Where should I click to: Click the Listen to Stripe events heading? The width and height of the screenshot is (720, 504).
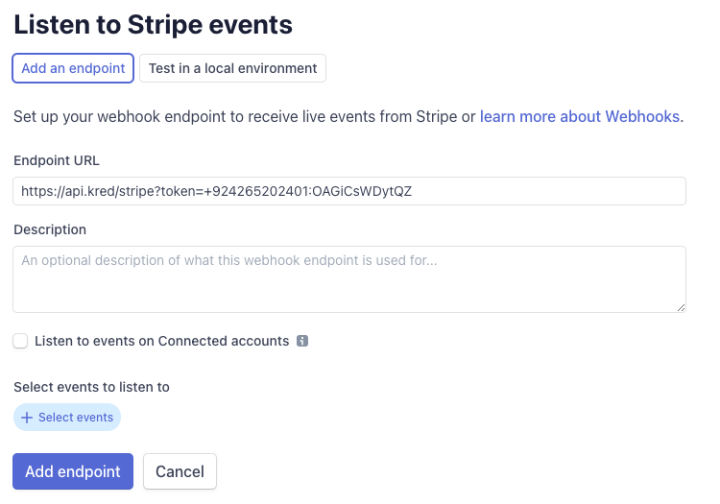point(153,24)
